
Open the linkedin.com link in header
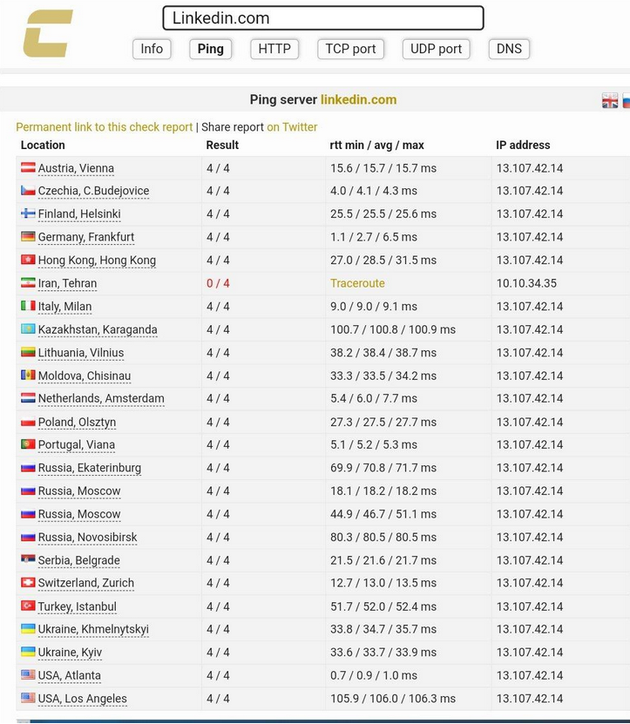click(358, 99)
